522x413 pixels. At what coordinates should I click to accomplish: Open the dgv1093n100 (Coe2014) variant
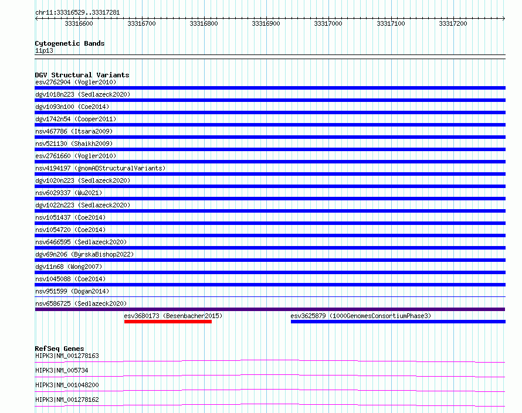pos(72,107)
